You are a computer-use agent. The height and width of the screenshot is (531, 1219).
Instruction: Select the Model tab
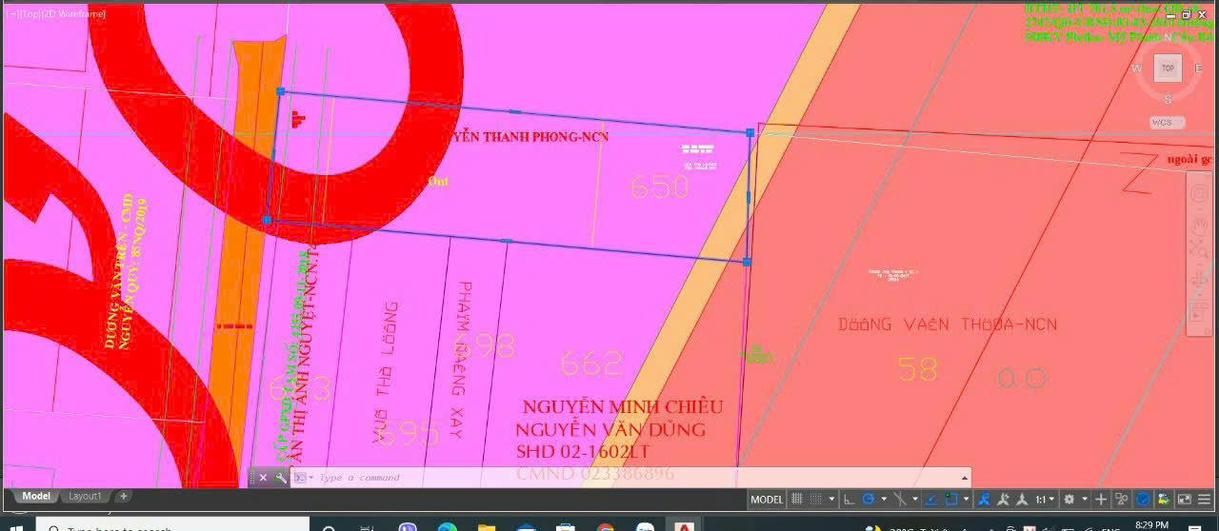pyautogui.click(x=36, y=496)
